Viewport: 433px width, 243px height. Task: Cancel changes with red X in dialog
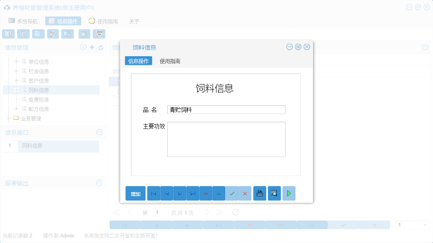[245, 193]
